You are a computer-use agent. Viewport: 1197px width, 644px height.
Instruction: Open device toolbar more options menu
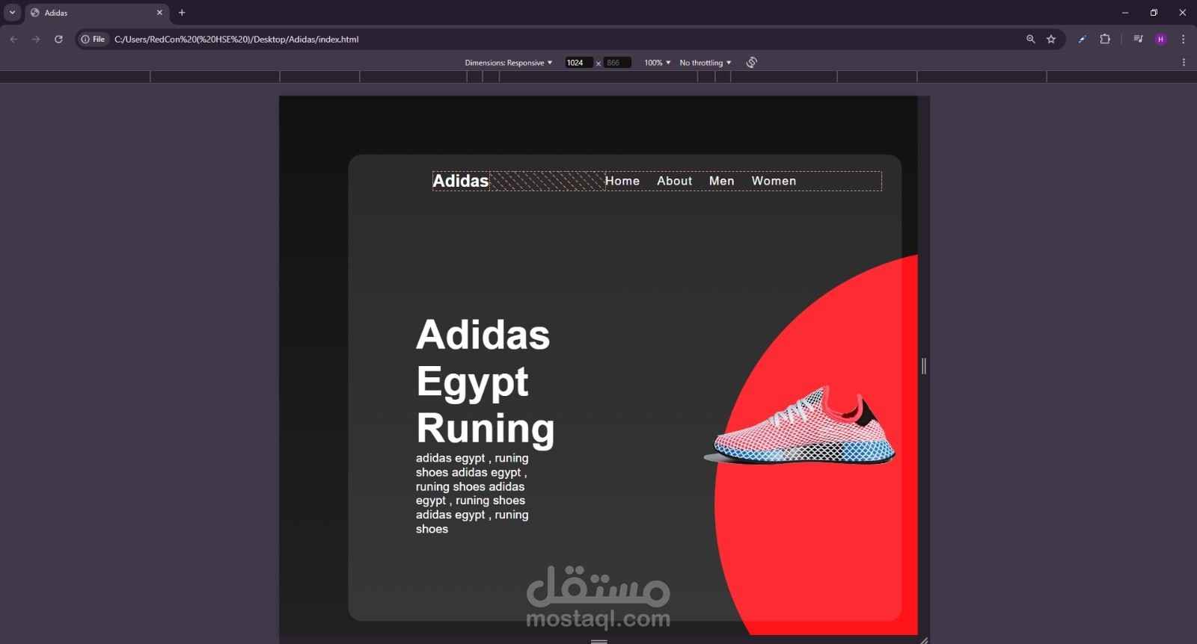pyautogui.click(x=1184, y=63)
